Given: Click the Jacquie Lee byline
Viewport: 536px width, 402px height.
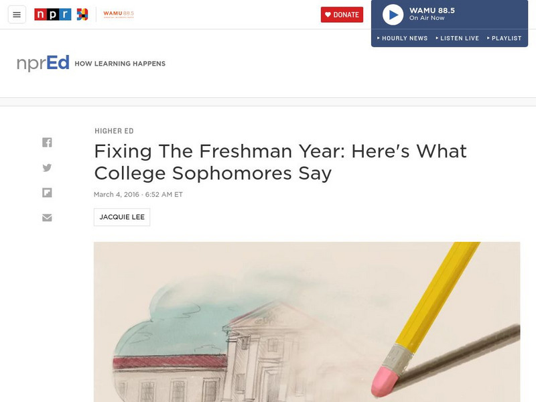Looking at the screenshot, I should [123, 216].
